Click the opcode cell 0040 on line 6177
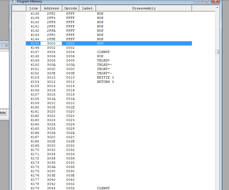 pos(70,180)
